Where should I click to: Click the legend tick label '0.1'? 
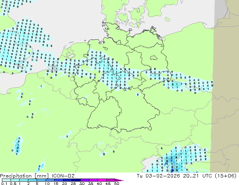click(x=4, y=183)
